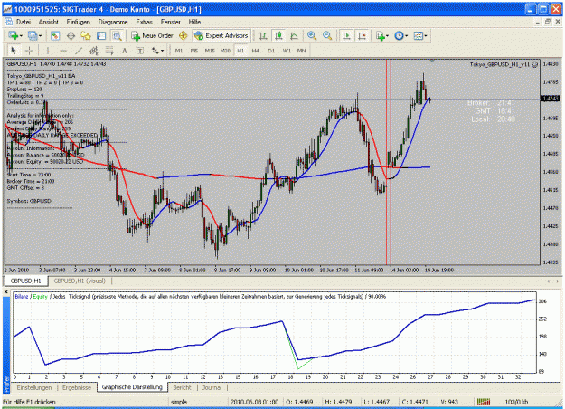The width and height of the screenshot is (565, 409).
Task: Open the Diagramme menu
Action: click(x=113, y=22)
